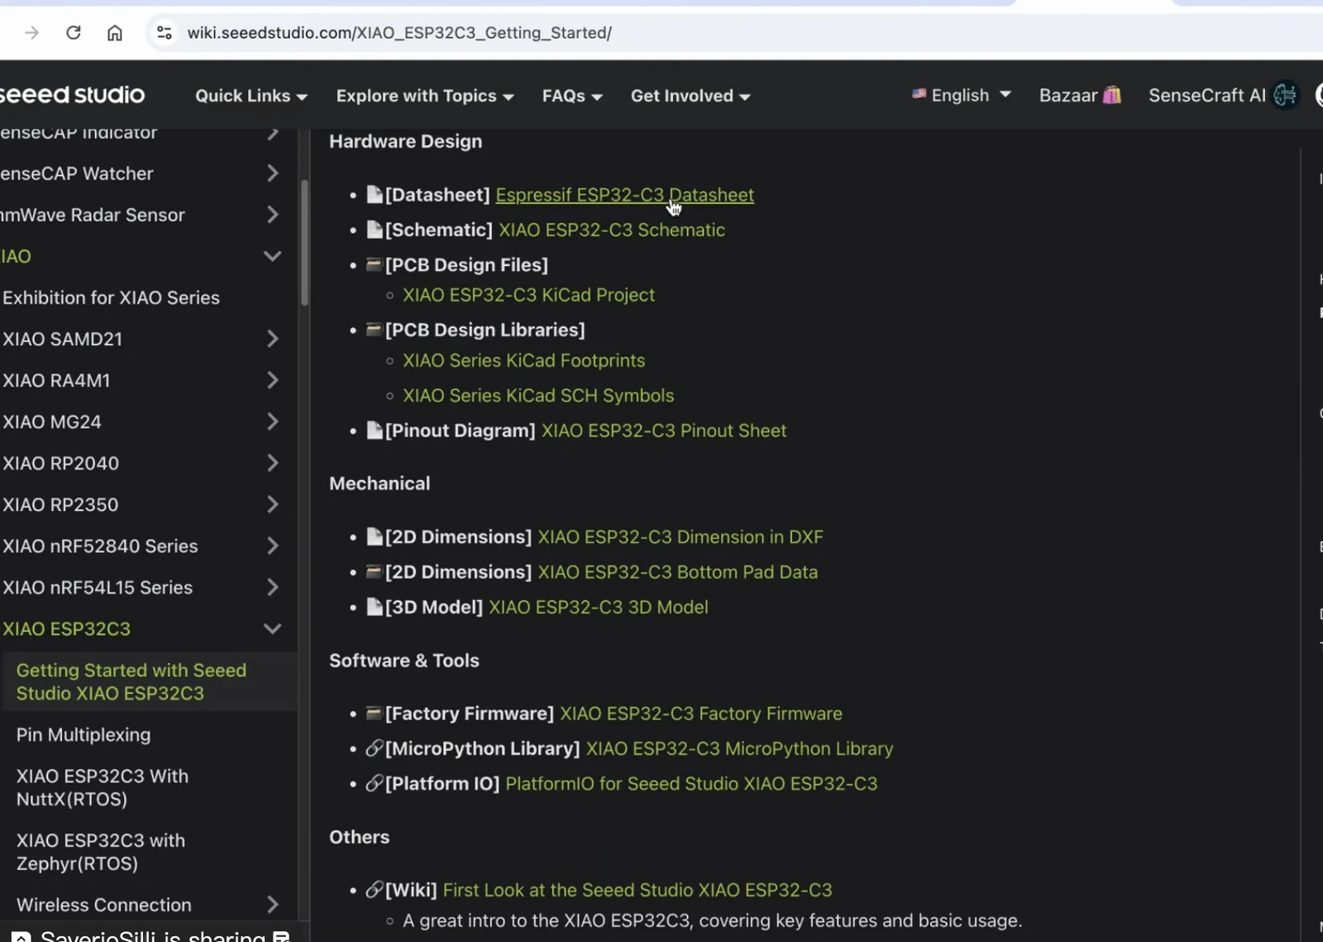
Task: Click the link icon beside [MicroPython Library]
Action: coord(375,748)
